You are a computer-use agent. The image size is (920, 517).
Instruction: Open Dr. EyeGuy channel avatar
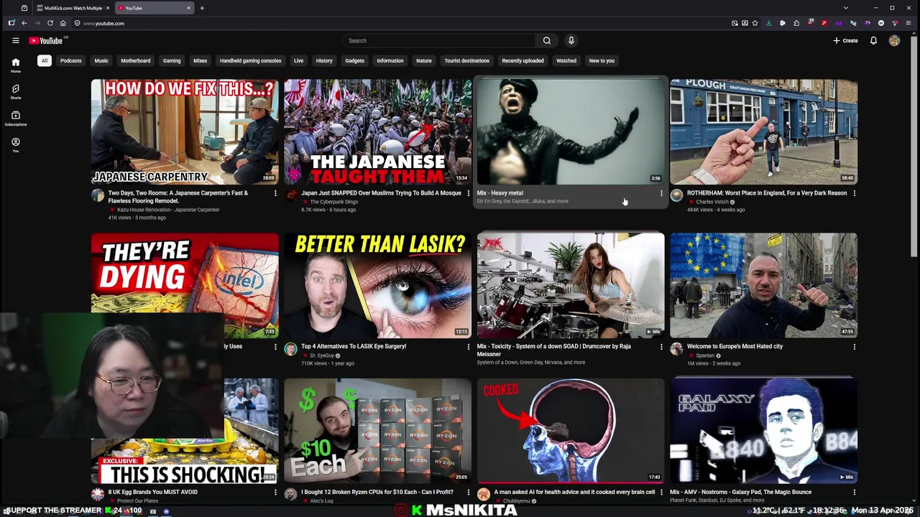click(x=290, y=349)
